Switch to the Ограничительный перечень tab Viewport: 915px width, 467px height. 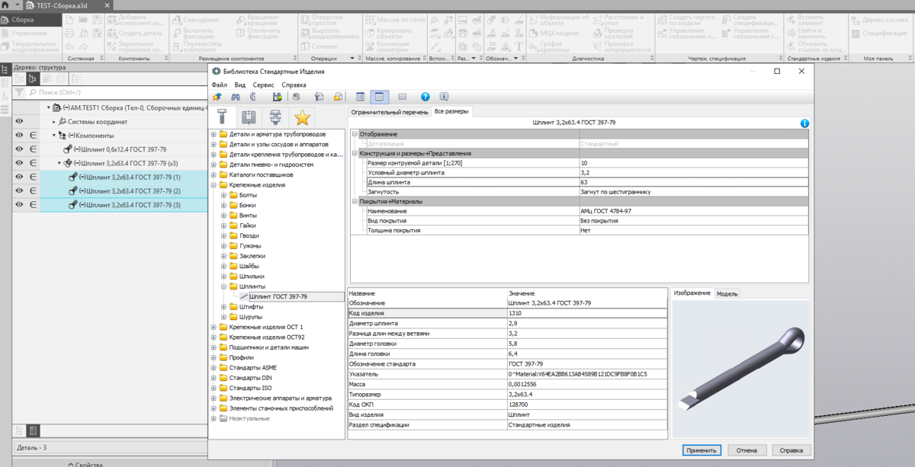(x=389, y=112)
